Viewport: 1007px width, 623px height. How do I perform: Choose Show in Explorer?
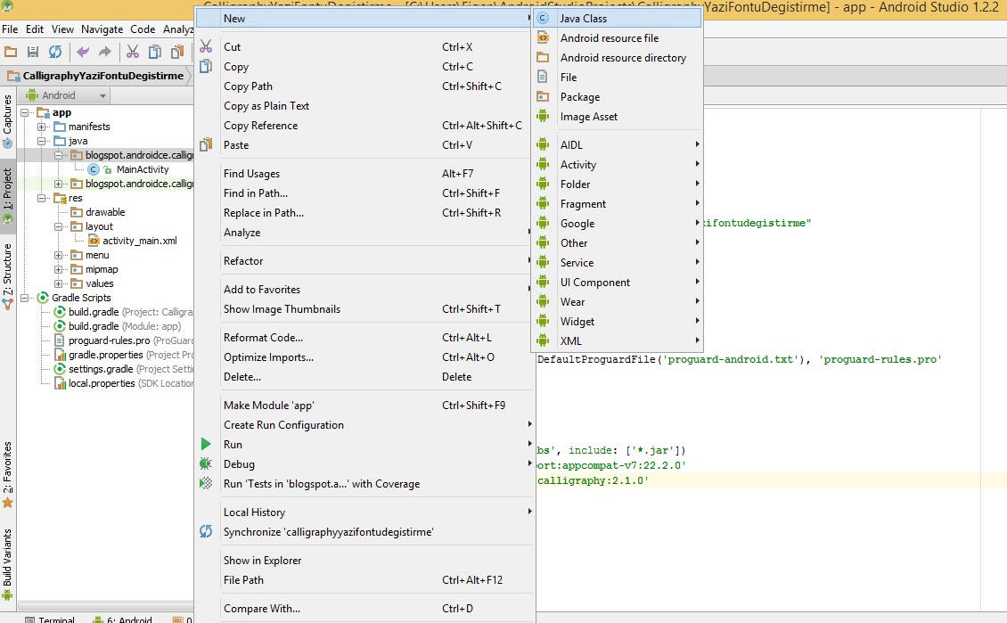(364, 560)
